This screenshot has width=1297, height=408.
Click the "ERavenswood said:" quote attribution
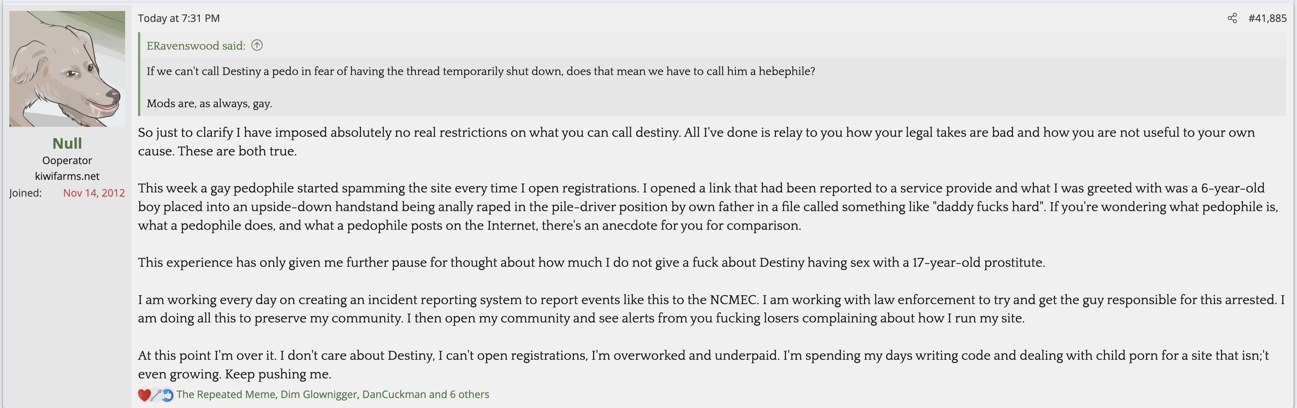coord(196,46)
